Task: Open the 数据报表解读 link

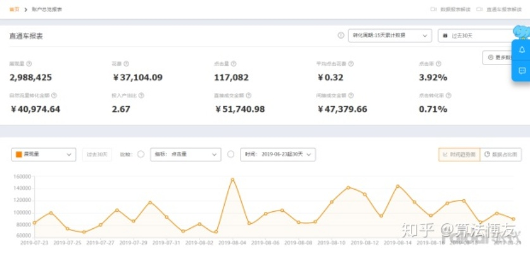Action: coord(455,9)
